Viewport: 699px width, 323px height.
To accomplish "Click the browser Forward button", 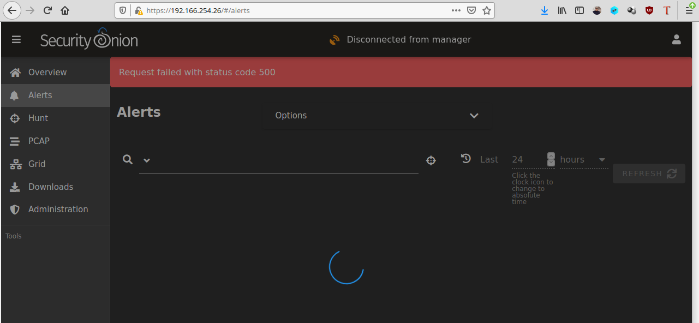I will coord(30,10).
